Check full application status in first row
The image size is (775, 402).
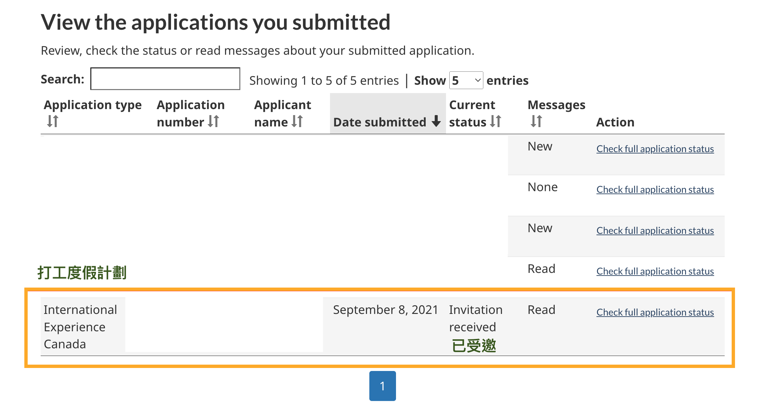[655, 149]
